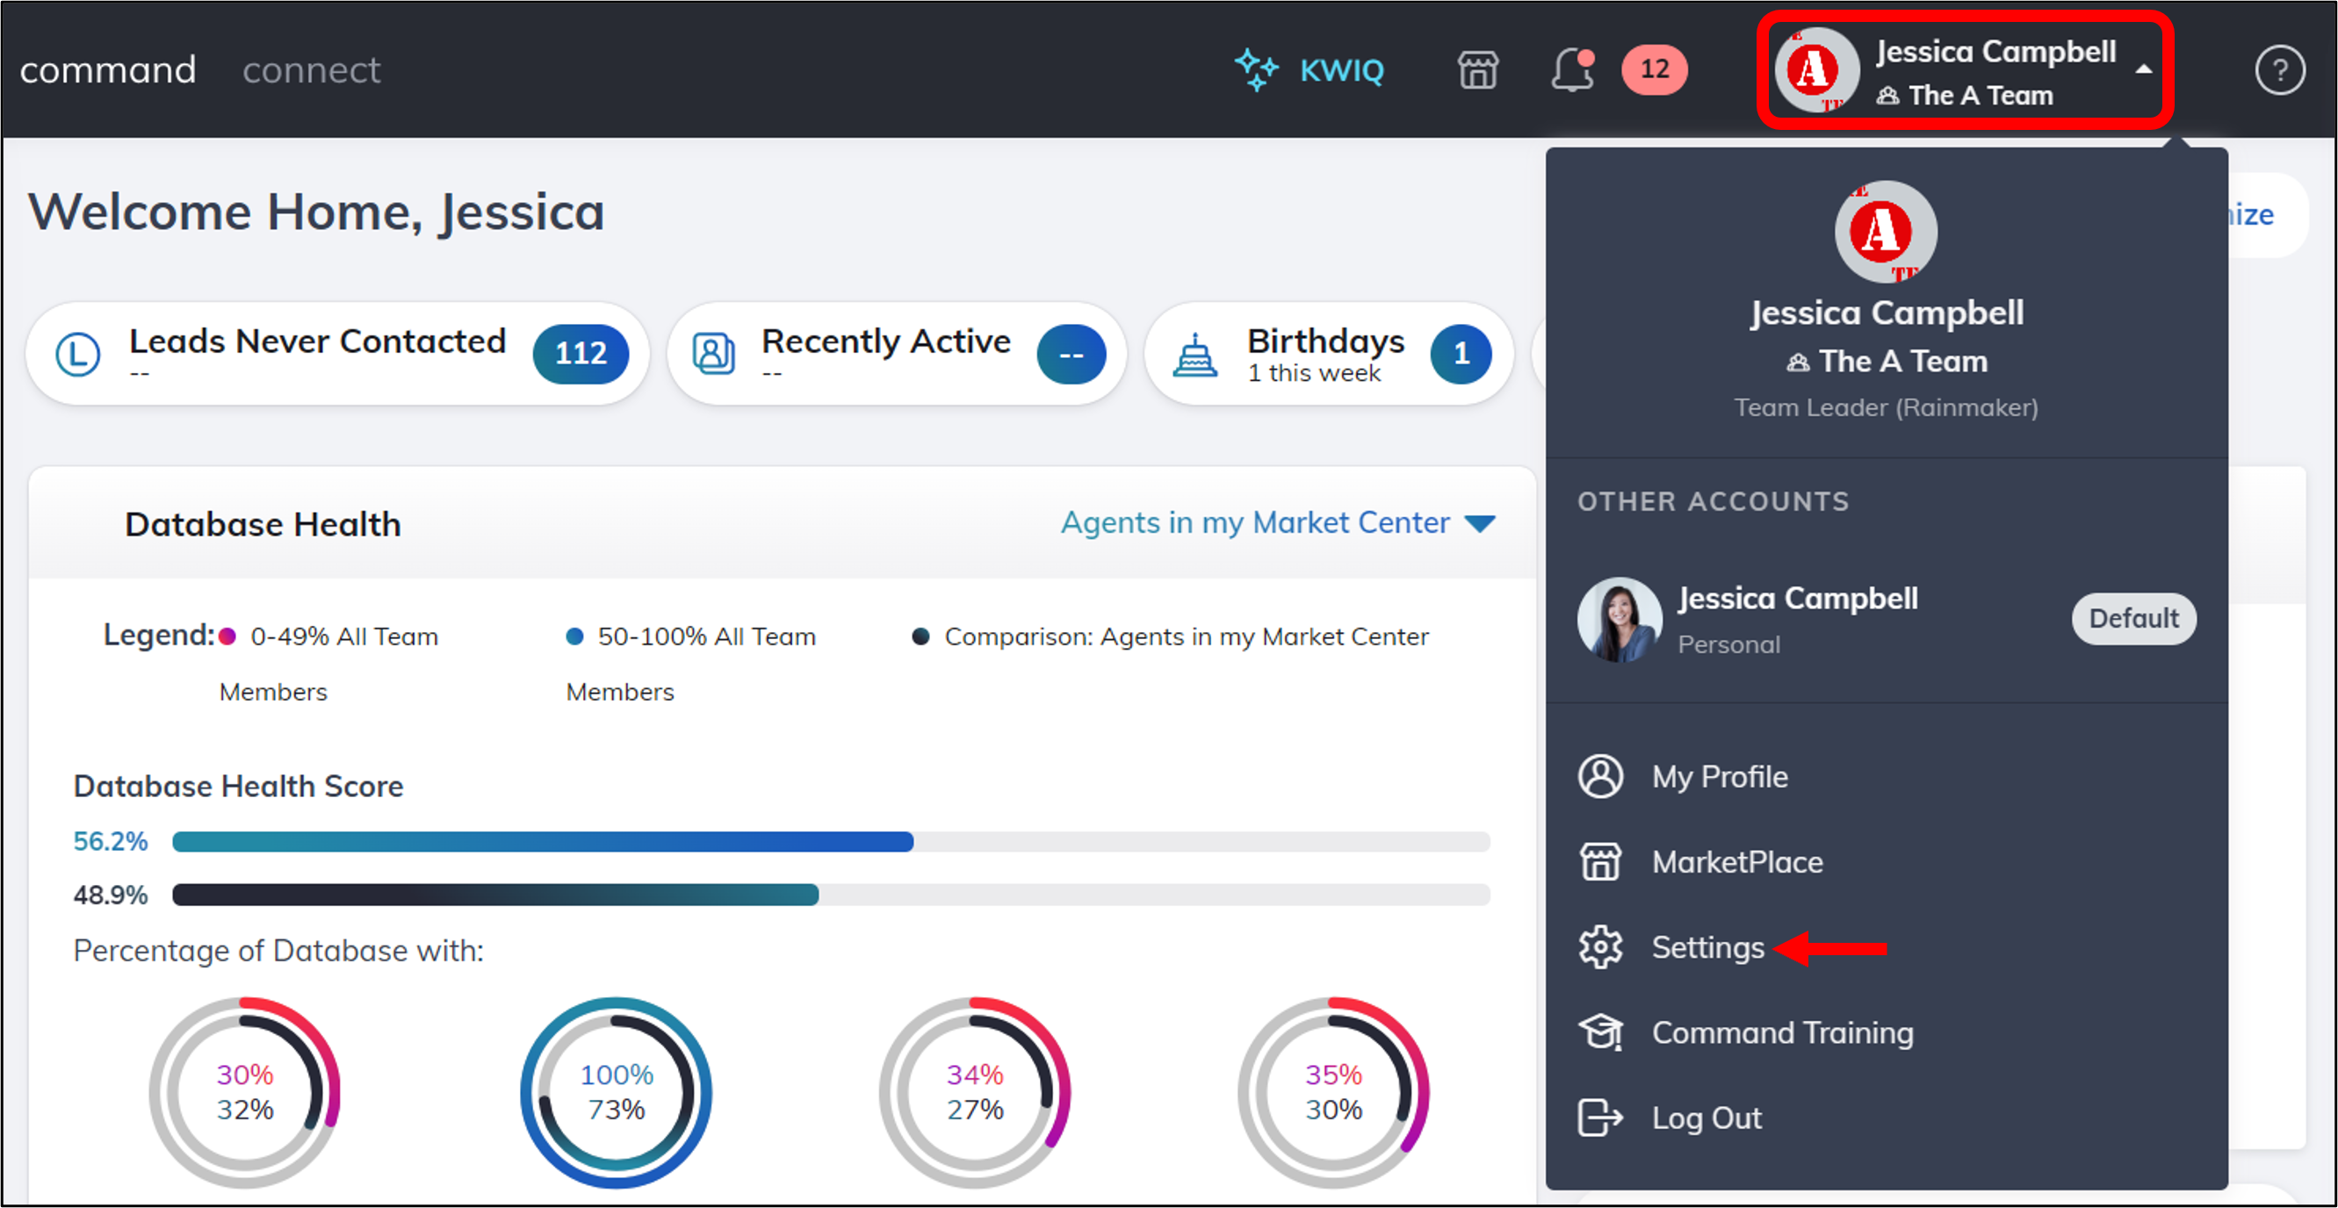Viewport: 2338px width, 1208px height.
Task: Click the large A Team profile avatar in dropdown
Action: pos(1886,231)
